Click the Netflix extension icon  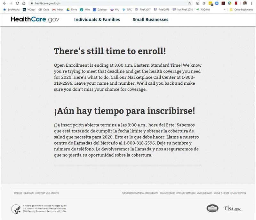236,3
